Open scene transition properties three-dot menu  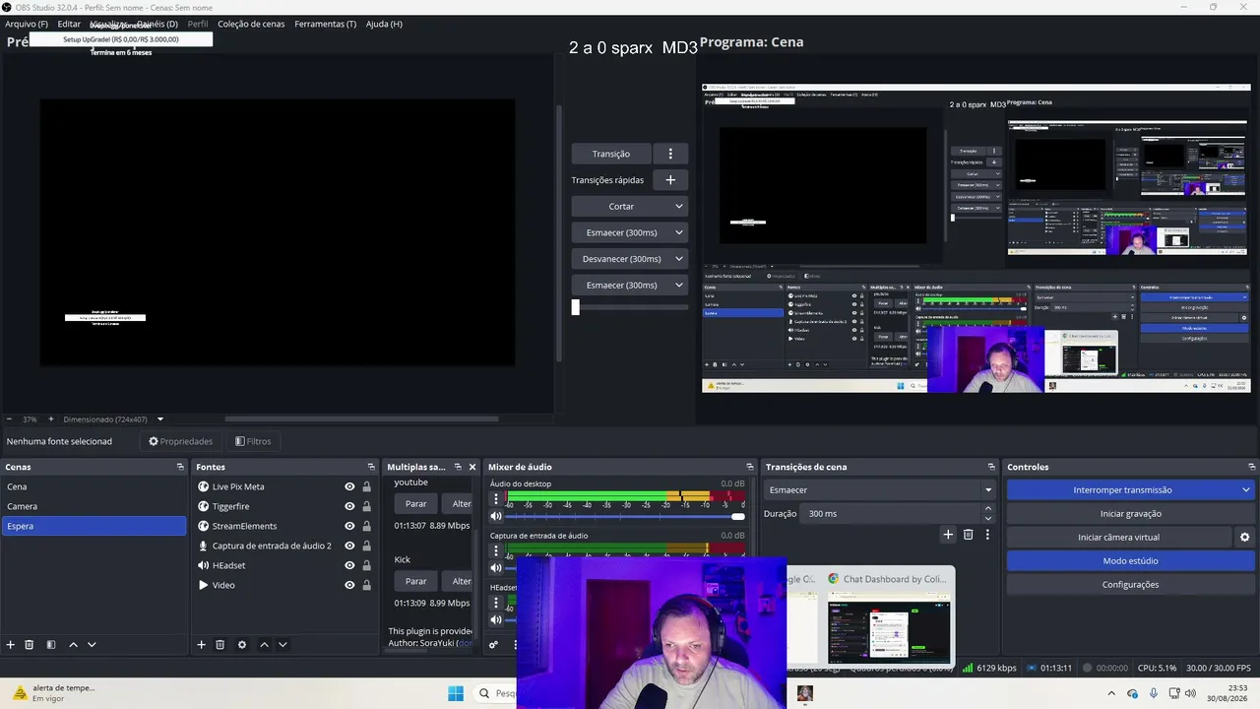point(987,535)
